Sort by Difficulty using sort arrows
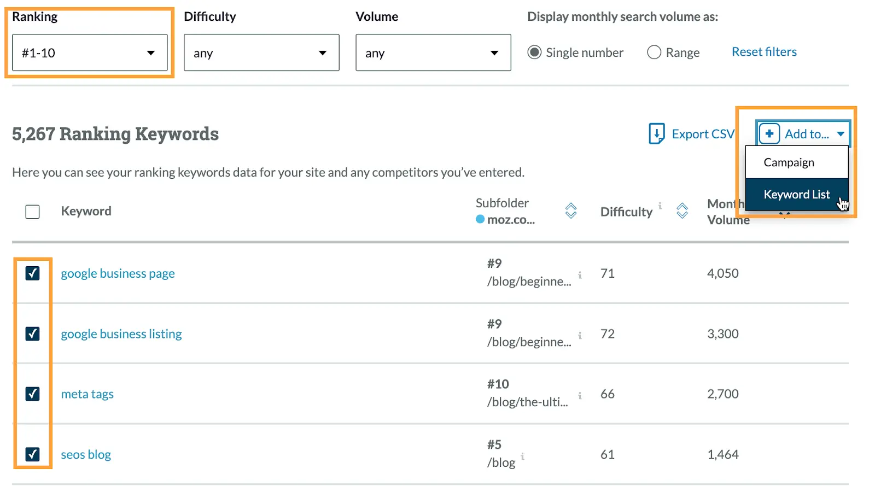The height and width of the screenshot is (486, 875). (682, 211)
